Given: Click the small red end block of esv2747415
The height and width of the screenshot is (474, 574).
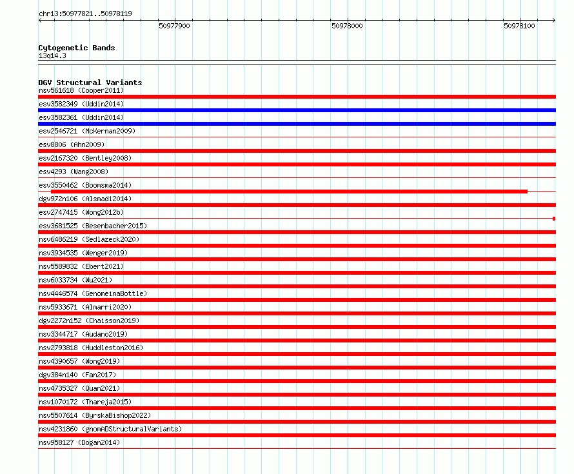Looking at the screenshot, I should (554, 219).
